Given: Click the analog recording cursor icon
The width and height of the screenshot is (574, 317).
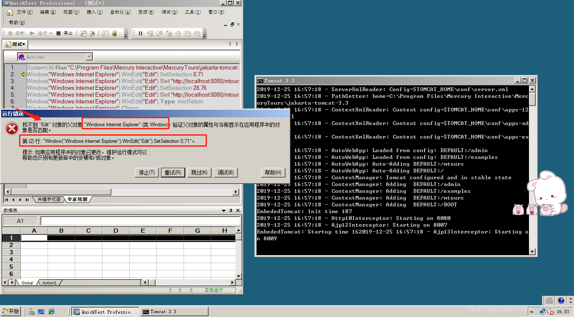Looking at the screenshot, I should coord(93,33).
